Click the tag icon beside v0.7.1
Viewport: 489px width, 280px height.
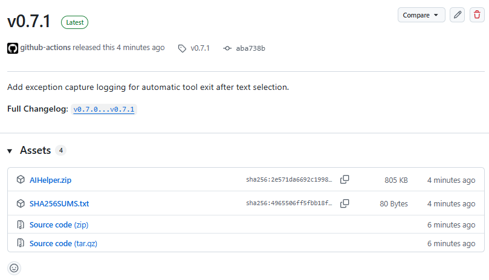point(182,49)
